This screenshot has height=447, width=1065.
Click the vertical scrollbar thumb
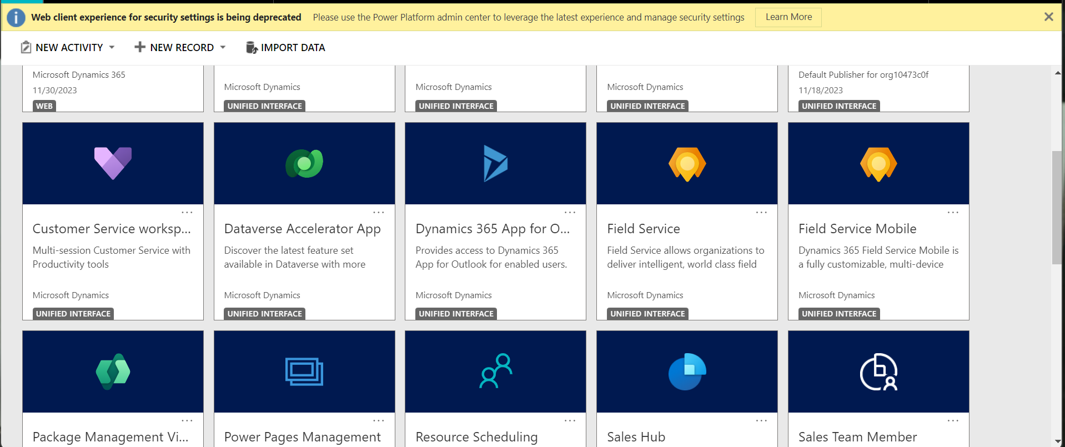[x=1057, y=208]
